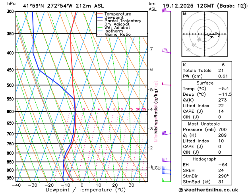Click the 450 hPa pressure label
The image size is (250, 193).
click(x=11, y=70)
